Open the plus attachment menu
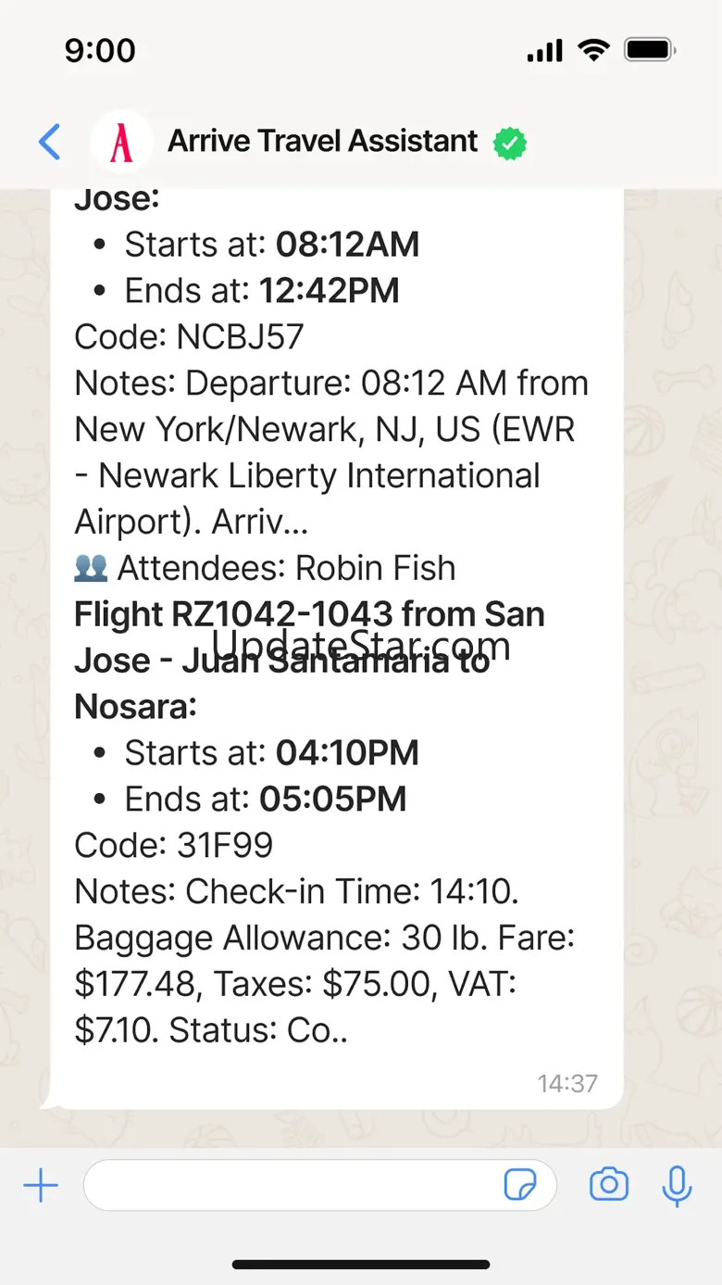The height and width of the screenshot is (1285, 722). pyautogui.click(x=41, y=1185)
